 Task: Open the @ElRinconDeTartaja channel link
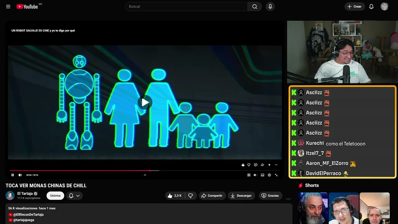pos(28,215)
